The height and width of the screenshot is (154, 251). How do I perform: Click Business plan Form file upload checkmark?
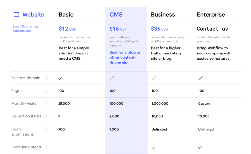pos(154,147)
